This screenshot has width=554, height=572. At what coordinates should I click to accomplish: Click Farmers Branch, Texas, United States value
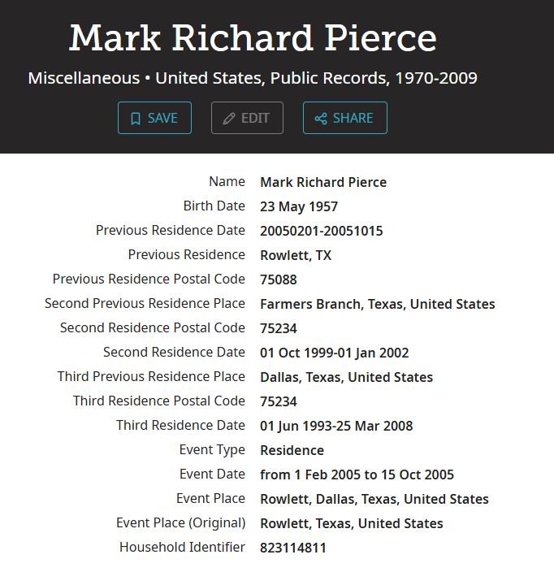point(378,304)
